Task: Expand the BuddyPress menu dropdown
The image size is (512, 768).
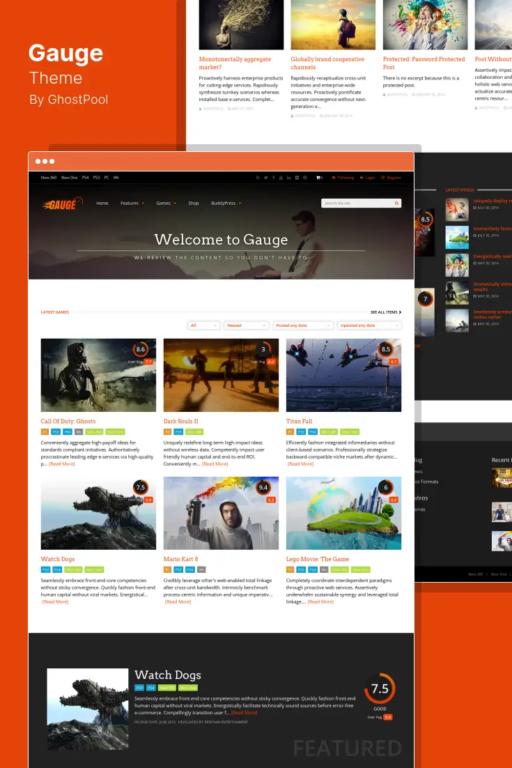Action: (226, 203)
